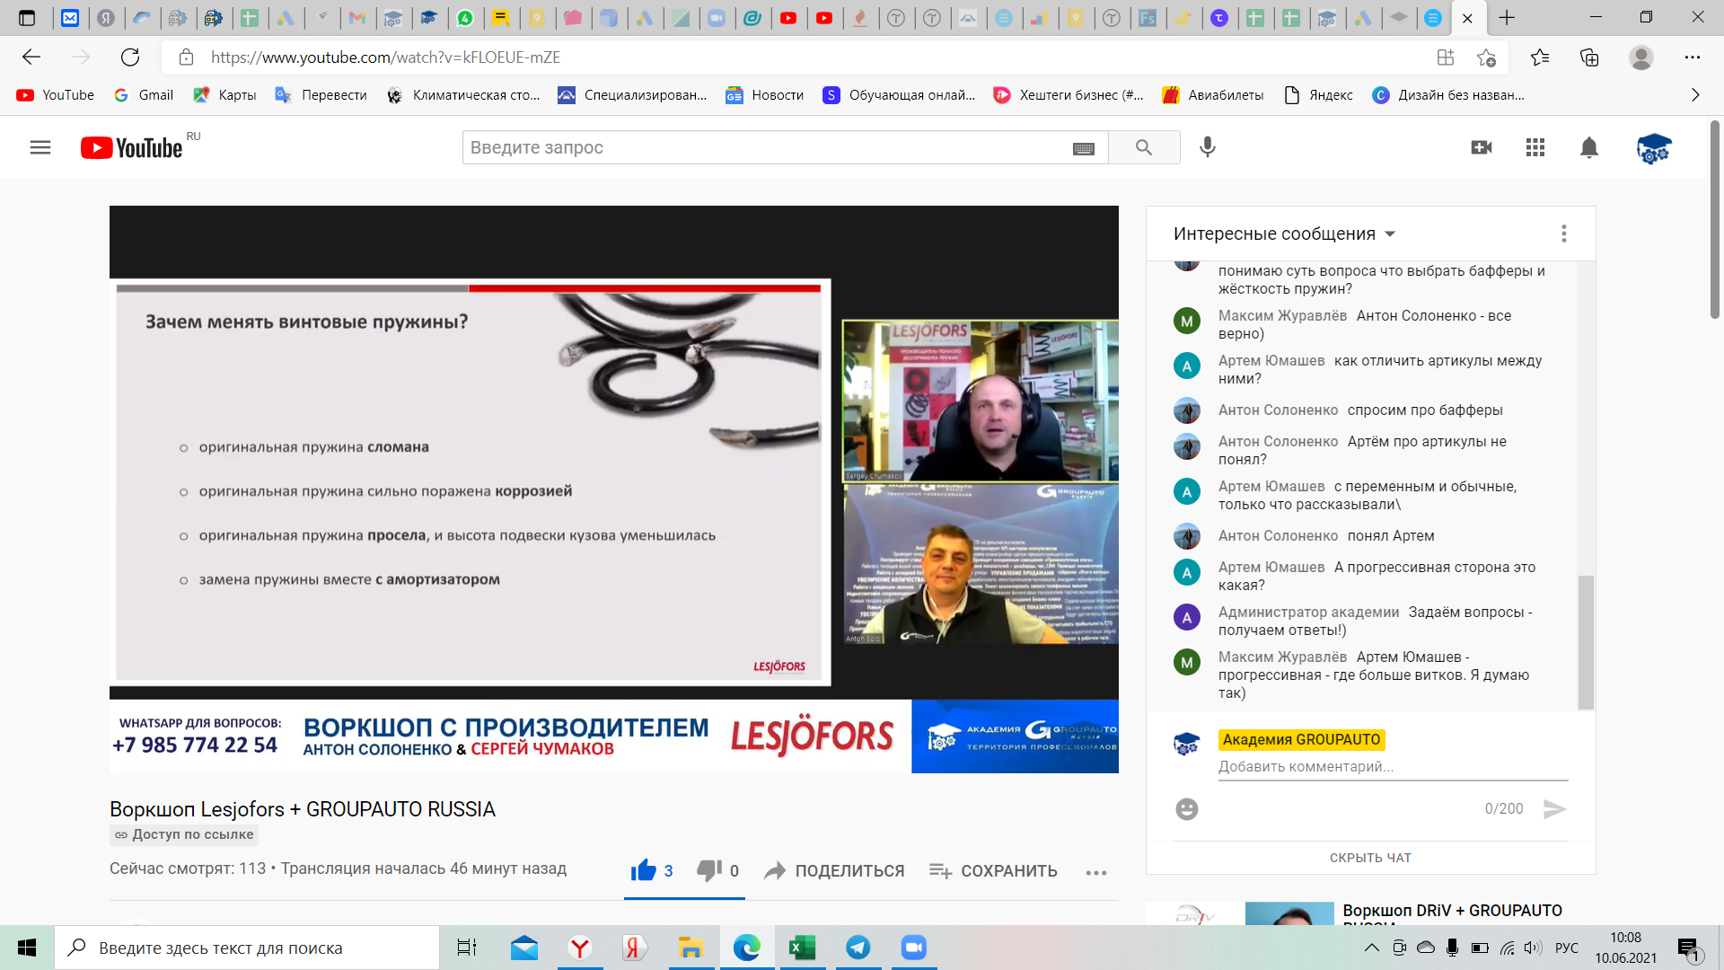Click ПОДЕЛИТЬСЯ share button

834,871
